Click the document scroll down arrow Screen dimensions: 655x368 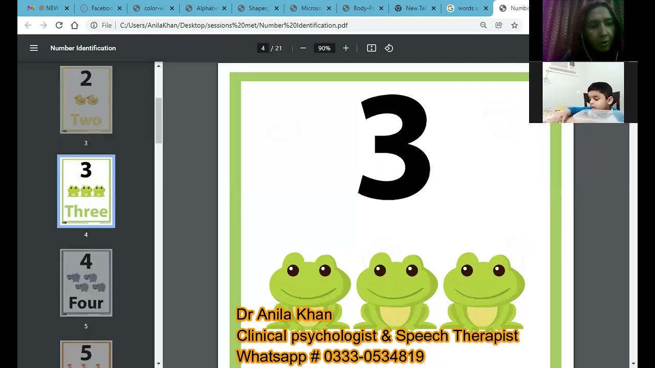point(634,364)
